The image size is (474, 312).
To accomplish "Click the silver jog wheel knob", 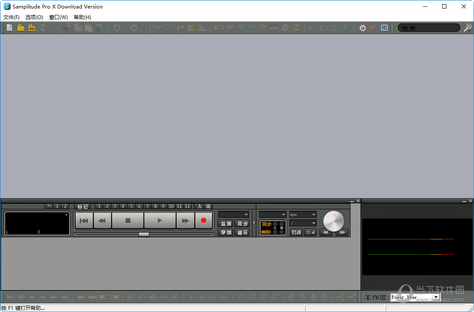I will coord(334,221).
